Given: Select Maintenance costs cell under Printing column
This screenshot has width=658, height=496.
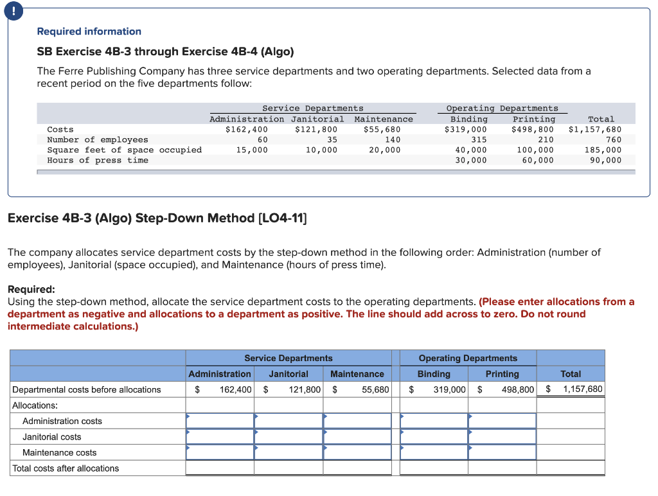Looking at the screenshot, I should 502,452.
